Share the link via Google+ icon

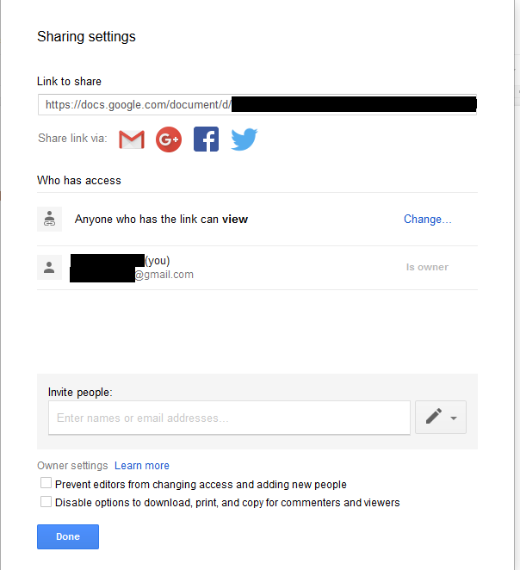coord(169,139)
